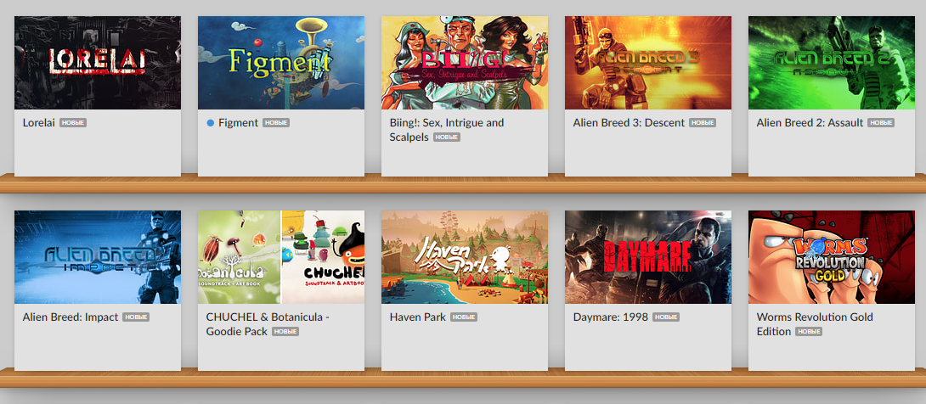926x404 pixels.
Task: Select Alien Breed 3: Descent cover image
Action: coord(648,63)
